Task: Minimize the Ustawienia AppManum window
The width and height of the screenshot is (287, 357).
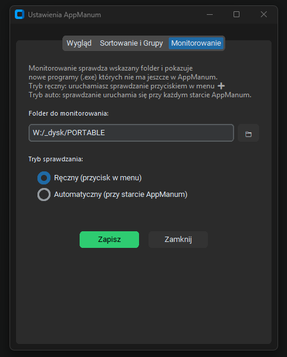Action: [x=210, y=14]
